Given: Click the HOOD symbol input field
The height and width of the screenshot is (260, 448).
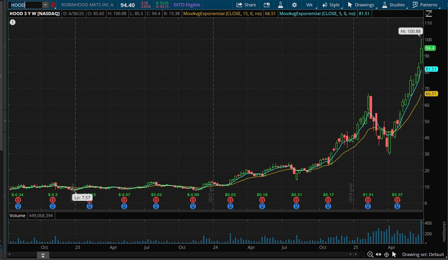Looking at the screenshot, I should tap(25, 5).
